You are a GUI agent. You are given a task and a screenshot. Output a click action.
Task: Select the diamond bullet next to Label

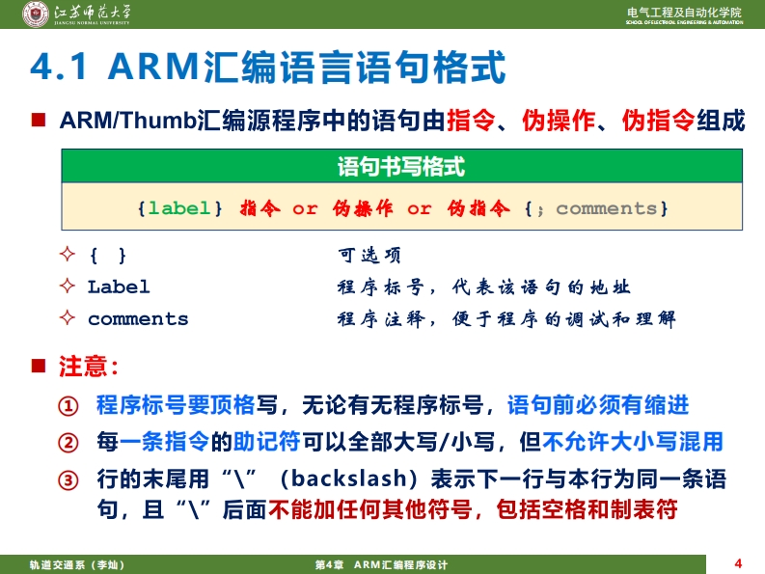[67, 287]
